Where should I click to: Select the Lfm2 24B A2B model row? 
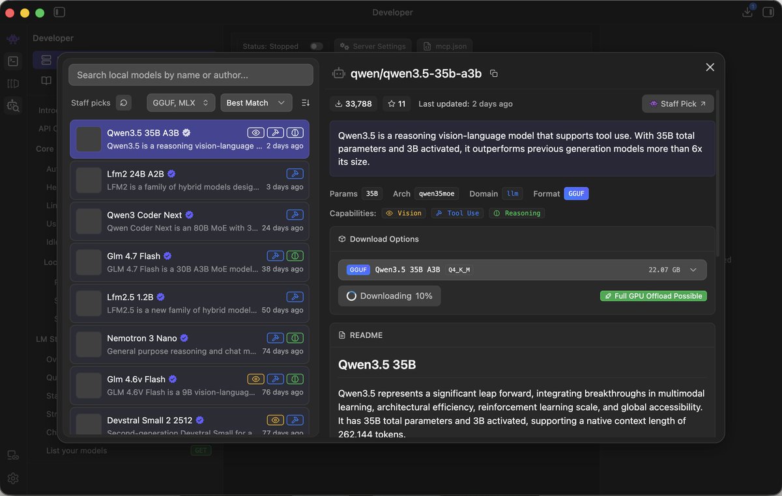tap(190, 180)
